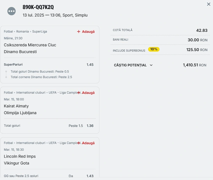Click the yellow 10% SuperBonus badge
This screenshot has width=213, height=180.
pos(154,49)
